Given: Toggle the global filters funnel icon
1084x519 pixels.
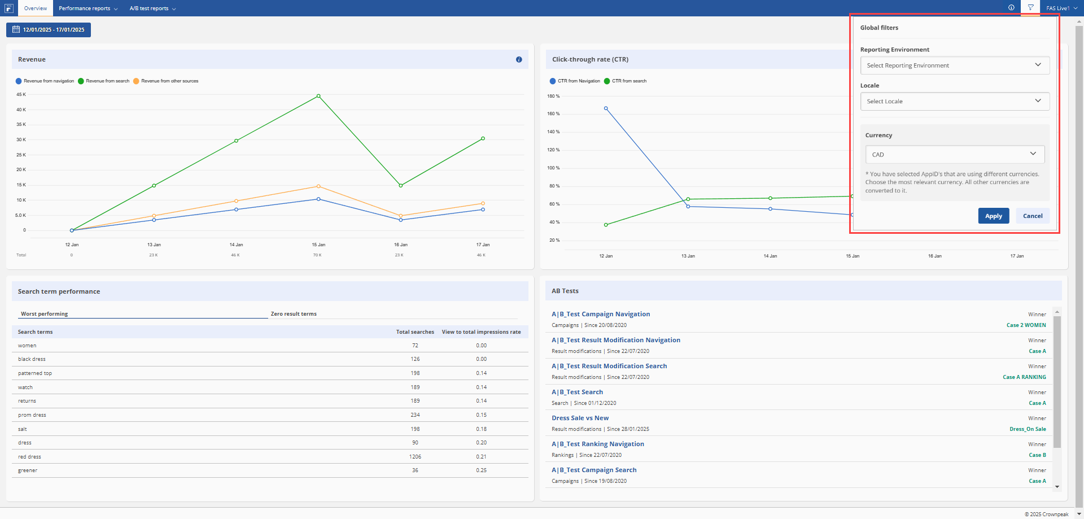Looking at the screenshot, I should pos(1030,8).
